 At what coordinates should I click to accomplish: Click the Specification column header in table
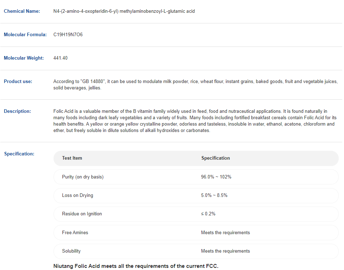pyautogui.click(x=216, y=158)
